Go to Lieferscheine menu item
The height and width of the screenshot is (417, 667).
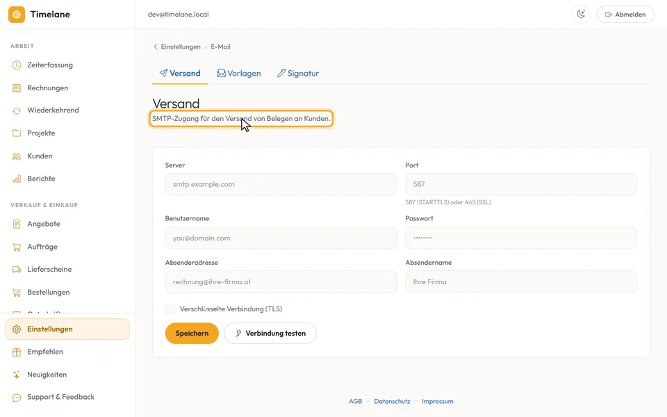point(67,270)
